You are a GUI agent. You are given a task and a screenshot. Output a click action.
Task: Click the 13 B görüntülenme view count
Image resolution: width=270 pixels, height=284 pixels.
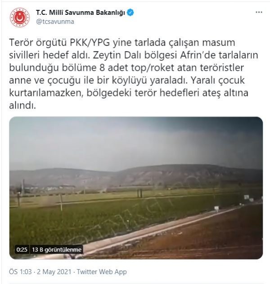[x=57, y=250]
